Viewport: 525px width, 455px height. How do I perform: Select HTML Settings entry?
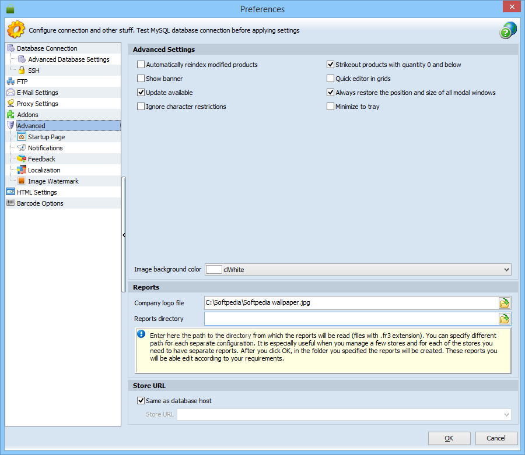37,192
